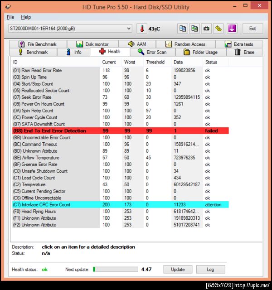This screenshot has width=272, height=290.
Task: Select Head Flying Hours row
Action: (x=121, y=211)
